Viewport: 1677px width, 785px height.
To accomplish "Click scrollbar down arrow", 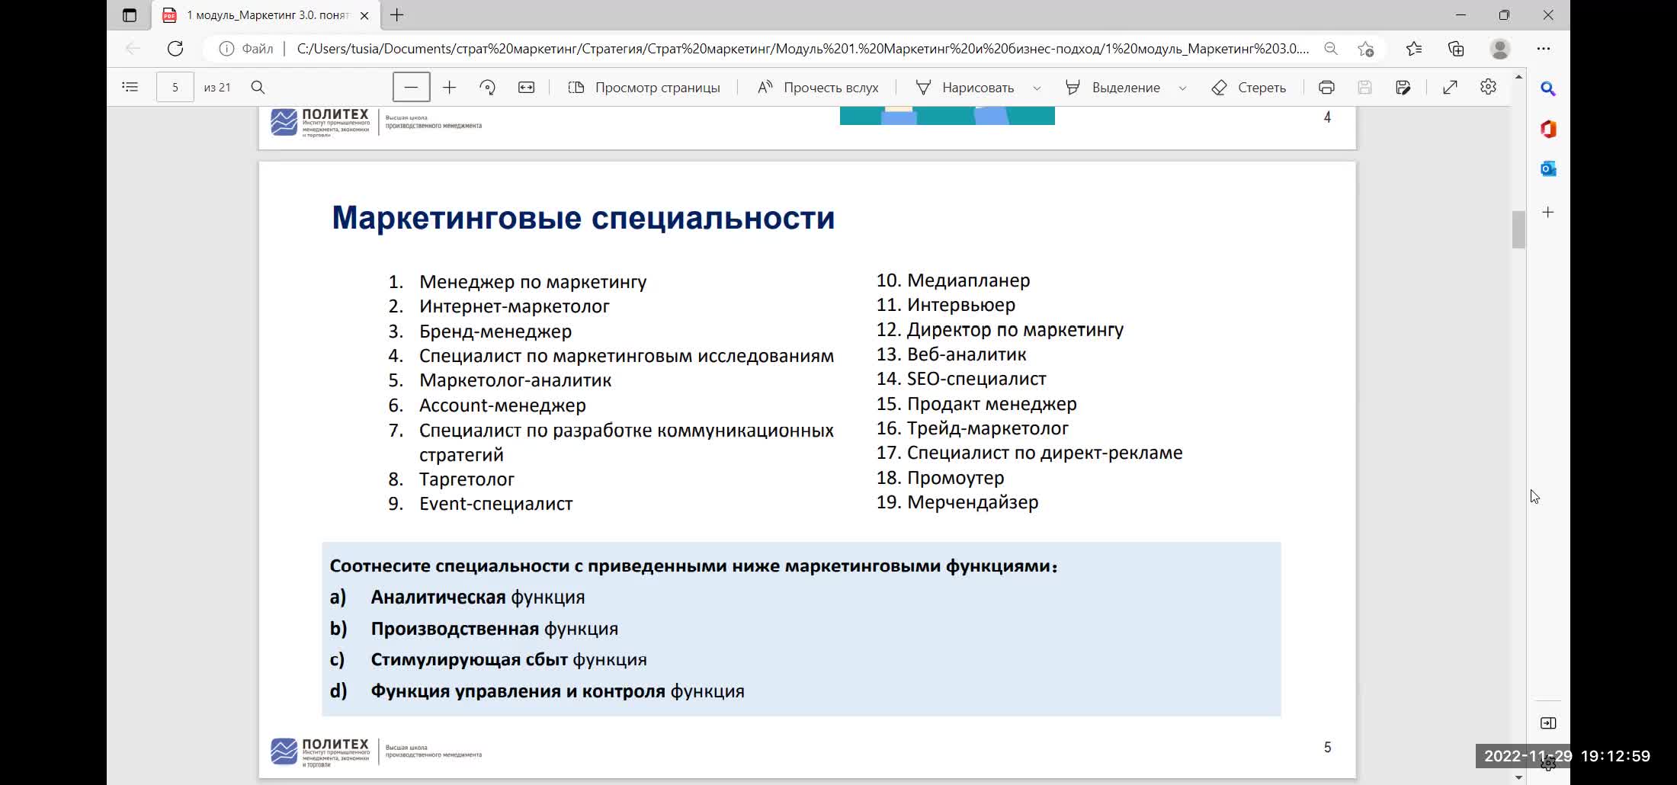I will [x=1518, y=777].
